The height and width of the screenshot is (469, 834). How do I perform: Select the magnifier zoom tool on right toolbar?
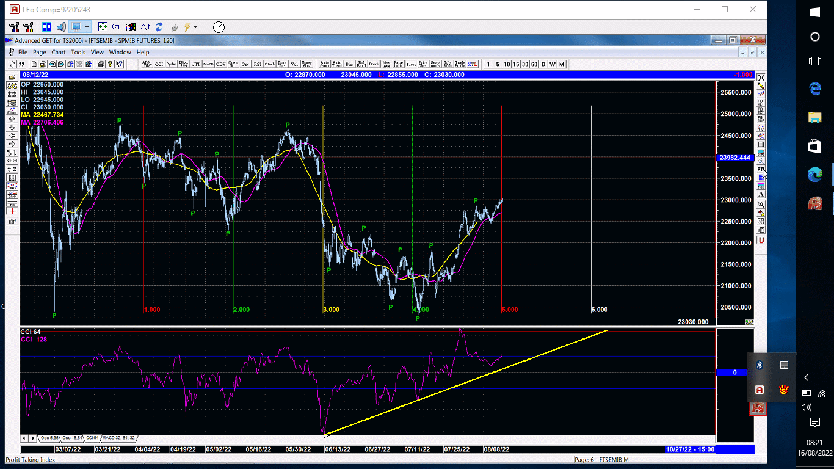tap(761, 204)
